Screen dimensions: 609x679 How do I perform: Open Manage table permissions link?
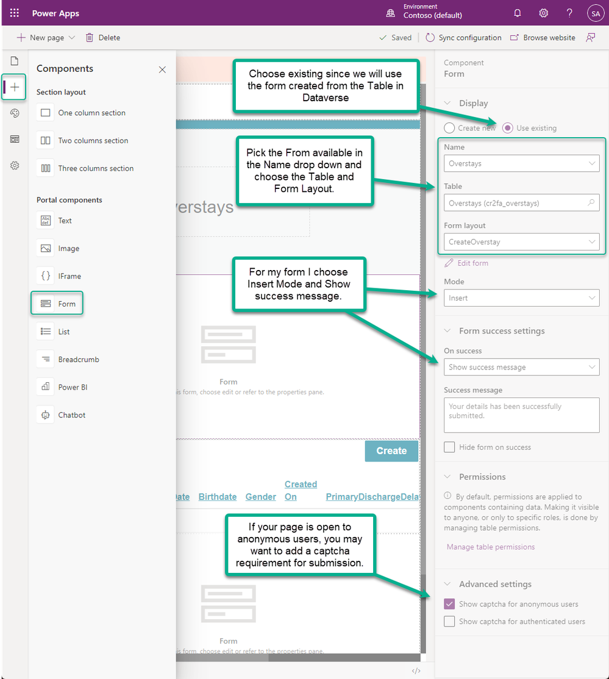click(x=491, y=547)
